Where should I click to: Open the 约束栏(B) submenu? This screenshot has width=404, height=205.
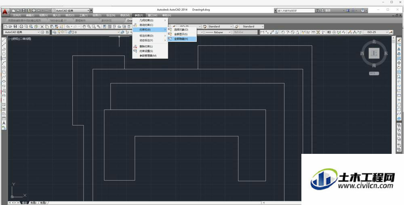(x=150, y=29)
